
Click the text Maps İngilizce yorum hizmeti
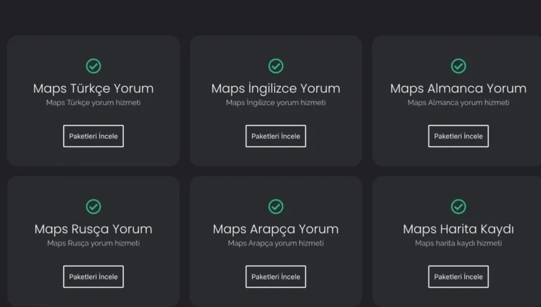[275, 103]
